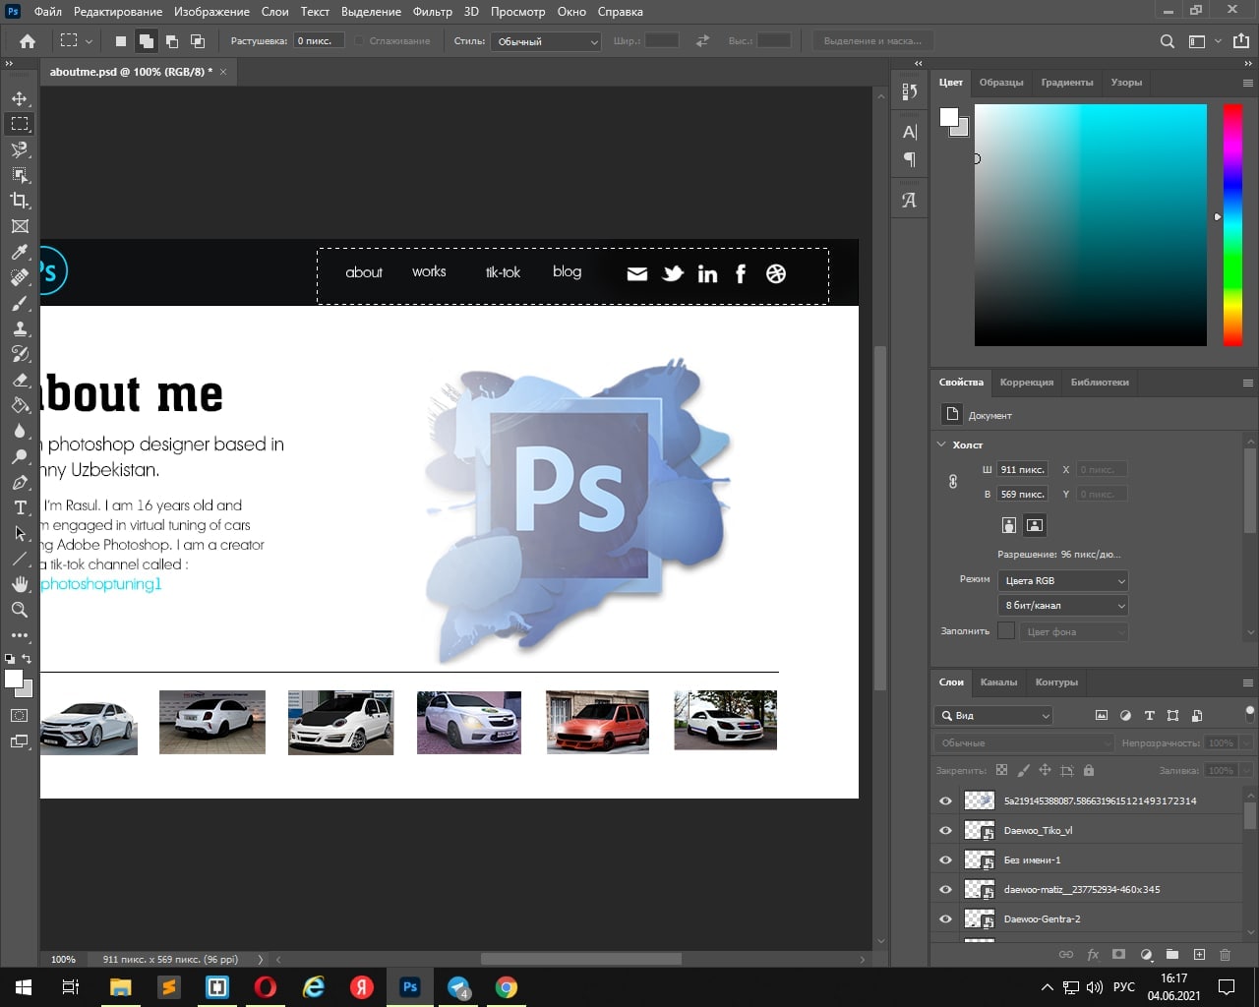Open the Search icon in options bar

(x=1167, y=41)
